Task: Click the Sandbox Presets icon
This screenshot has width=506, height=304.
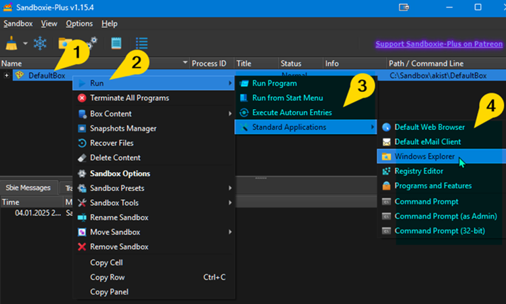Action: (82, 188)
